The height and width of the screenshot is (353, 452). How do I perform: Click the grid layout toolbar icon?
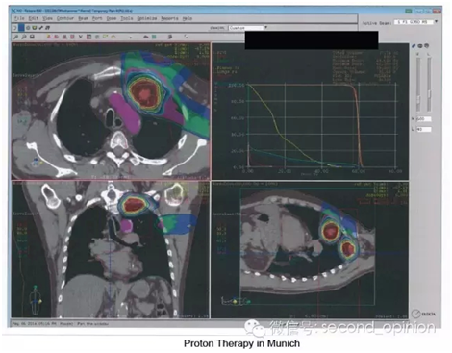pyautogui.click(x=89, y=37)
